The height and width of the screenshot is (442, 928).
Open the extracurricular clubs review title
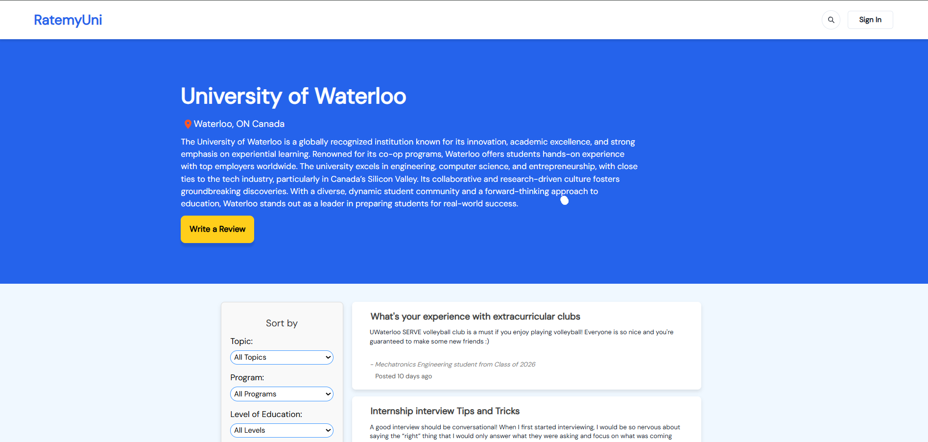[475, 317]
